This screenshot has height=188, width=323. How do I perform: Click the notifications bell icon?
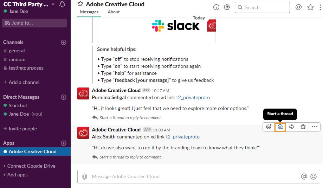point(62,5)
